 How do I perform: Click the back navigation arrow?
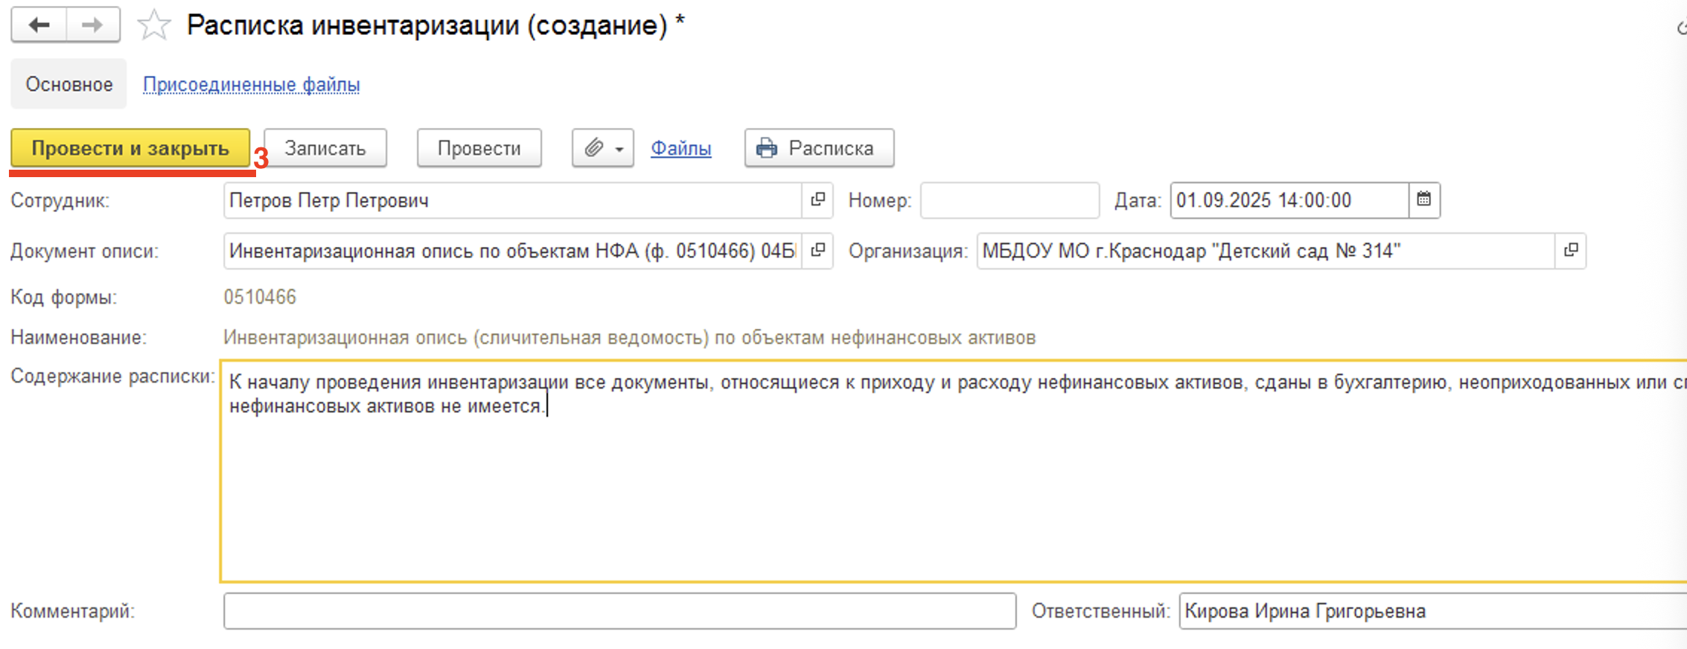[39, 25]
